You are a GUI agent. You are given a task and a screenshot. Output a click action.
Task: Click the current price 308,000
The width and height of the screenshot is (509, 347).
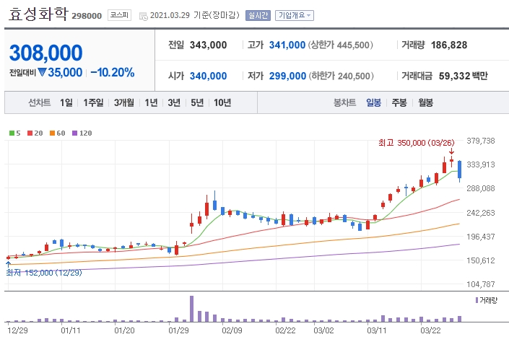click(x=45, y=53)
